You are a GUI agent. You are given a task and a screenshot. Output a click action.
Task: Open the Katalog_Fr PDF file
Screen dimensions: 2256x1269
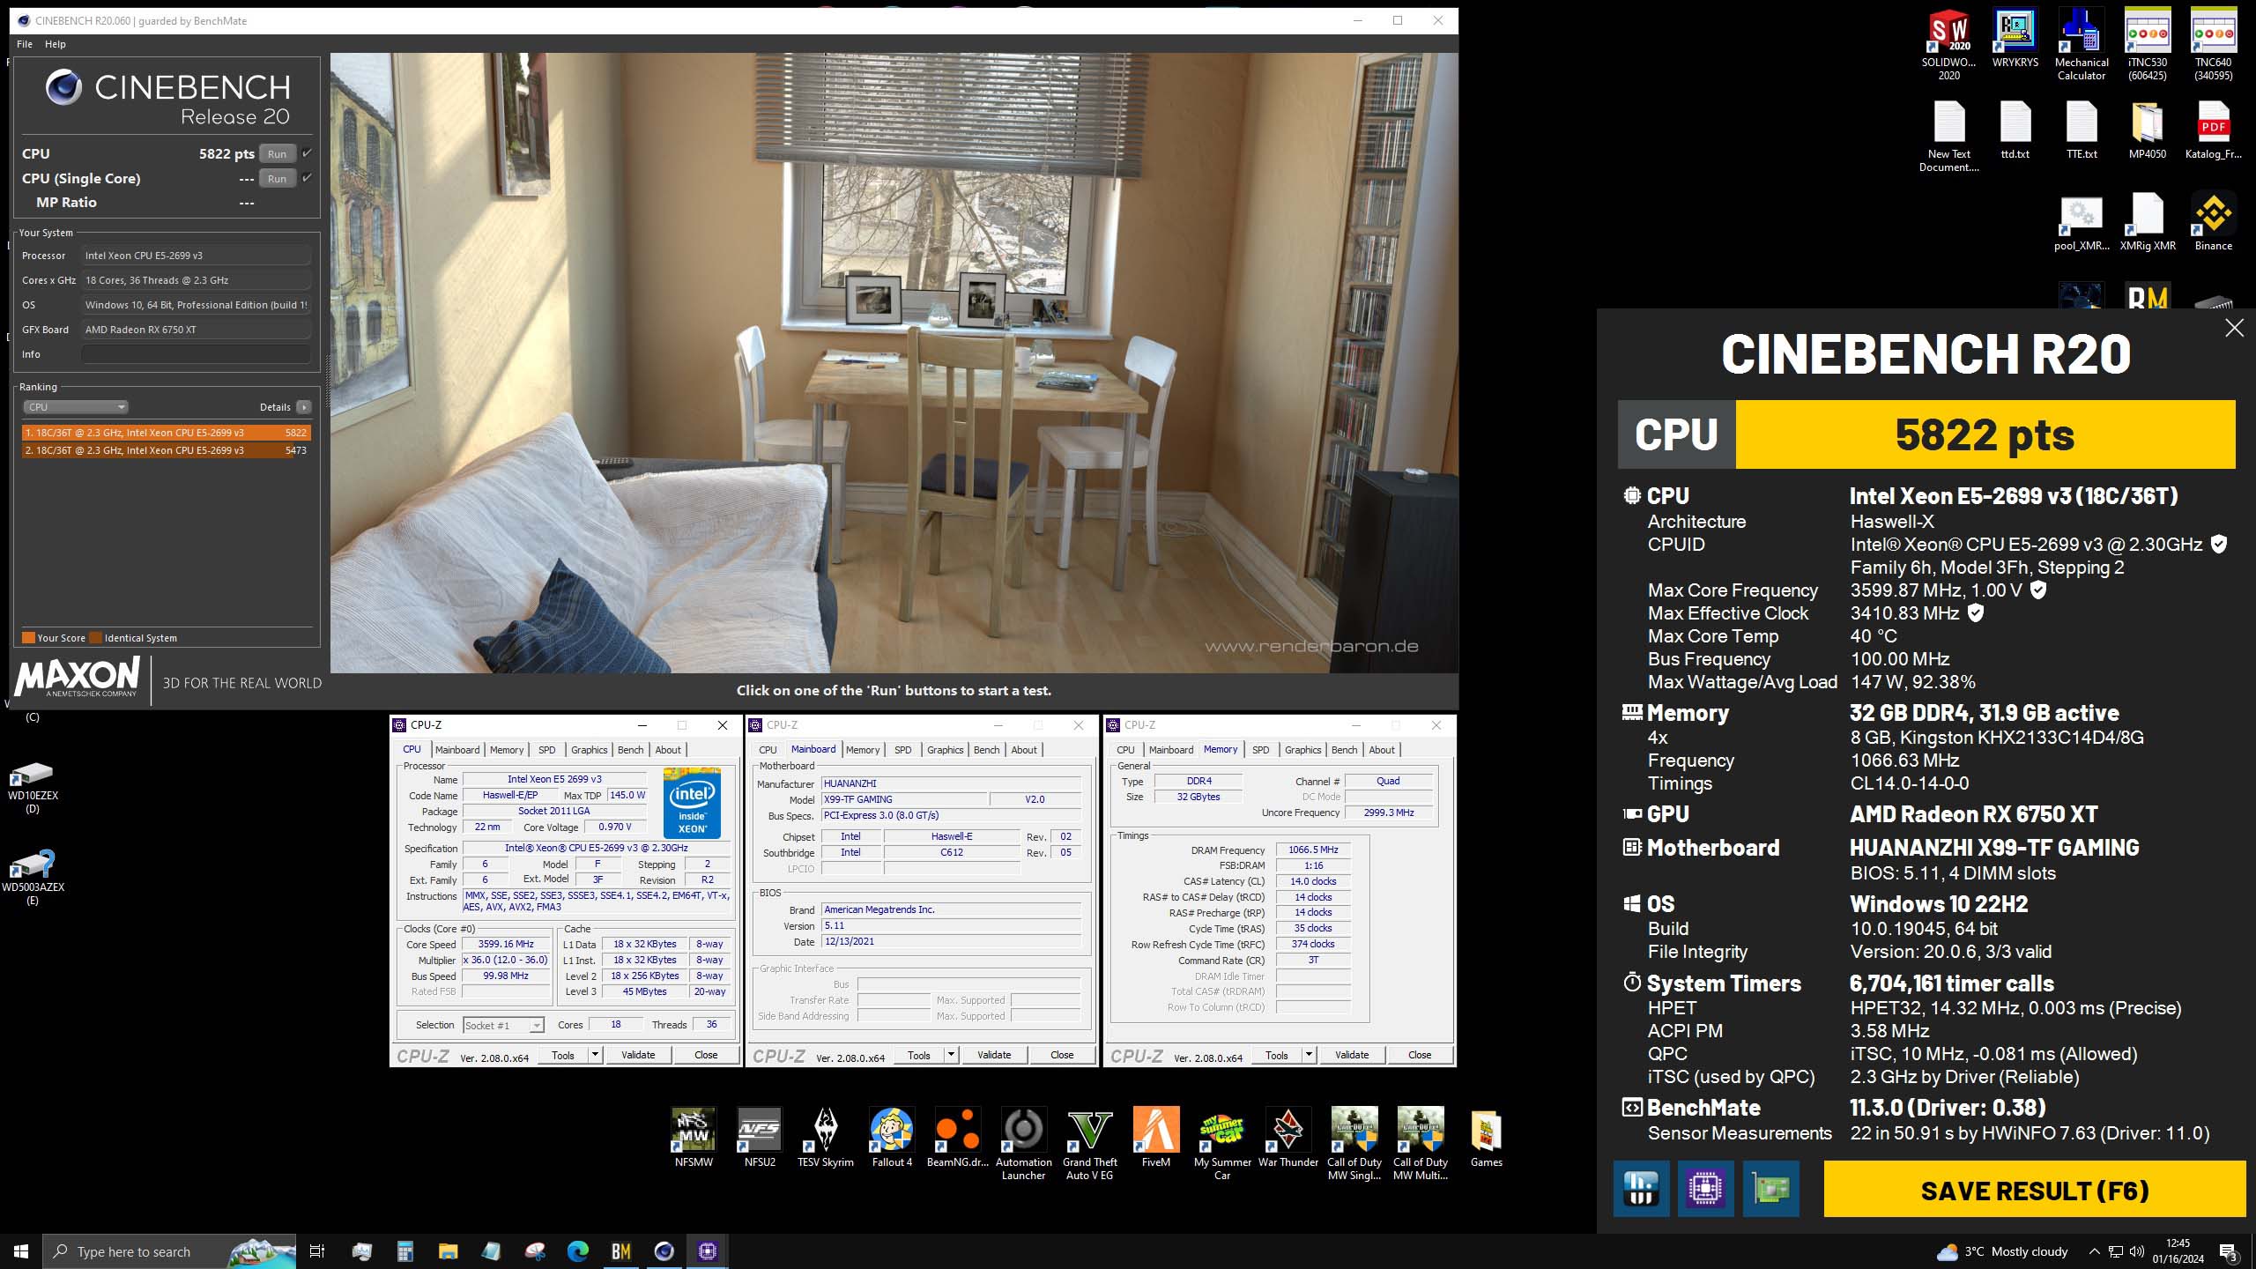(x=2213, y=130)
